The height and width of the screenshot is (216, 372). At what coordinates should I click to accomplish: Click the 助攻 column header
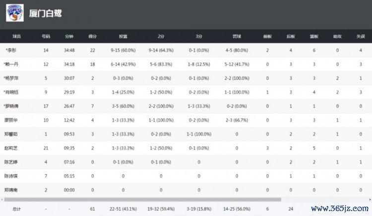[337, 36]
